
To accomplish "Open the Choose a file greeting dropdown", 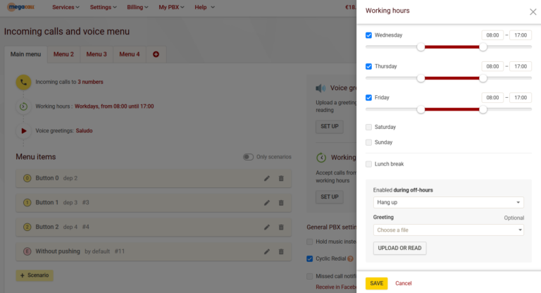I will (449, 230).
